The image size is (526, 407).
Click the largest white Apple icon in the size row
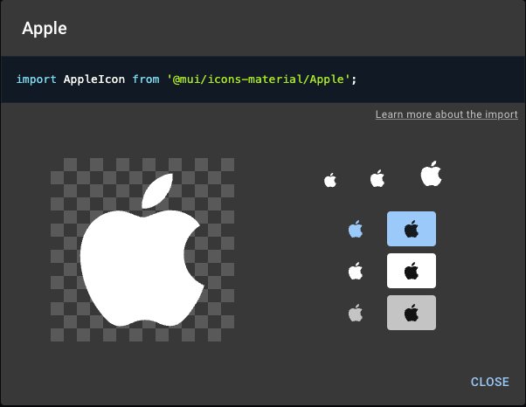pyautogui.click(x=431, y=174)
